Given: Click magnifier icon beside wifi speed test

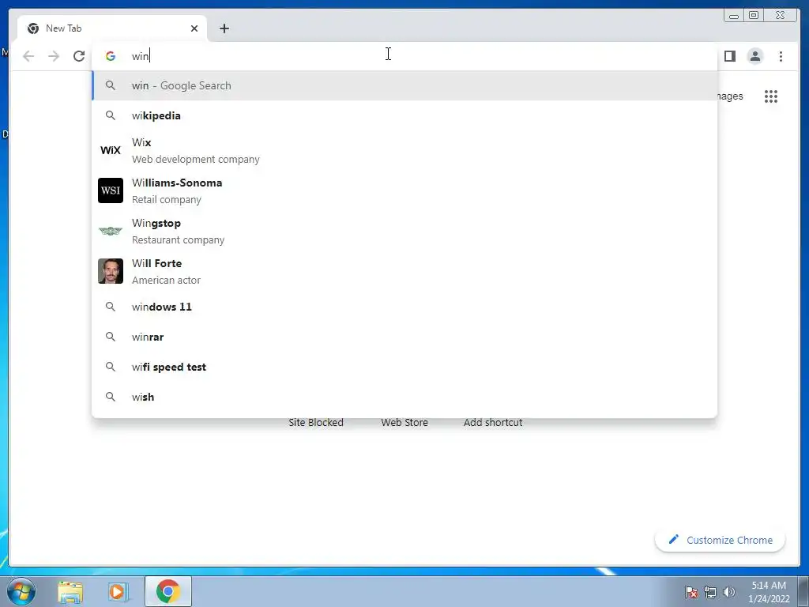Looking at the screenshot, I should [x=111, y=367].
